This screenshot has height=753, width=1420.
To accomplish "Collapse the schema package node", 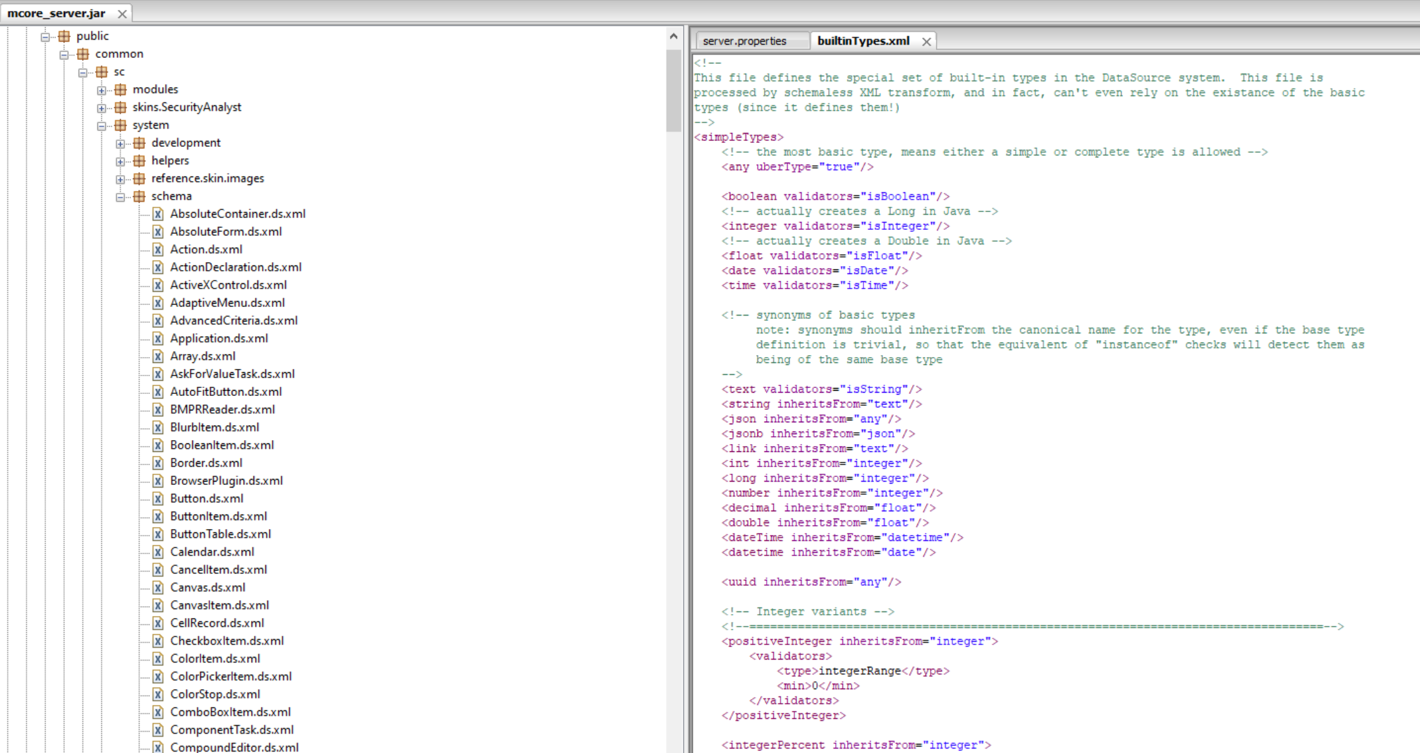I will pyautogui.click(x=121, y=197).
